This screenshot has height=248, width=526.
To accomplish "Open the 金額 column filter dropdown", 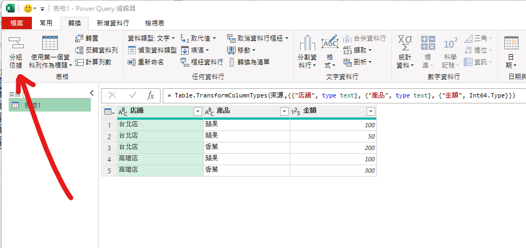I will click(x=371, y=112).
